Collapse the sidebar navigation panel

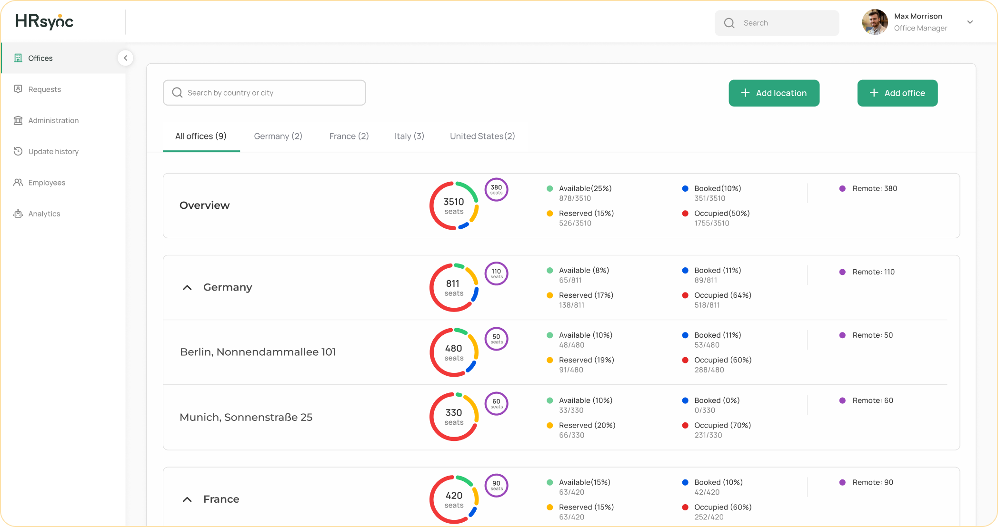[x=125, y=58]
